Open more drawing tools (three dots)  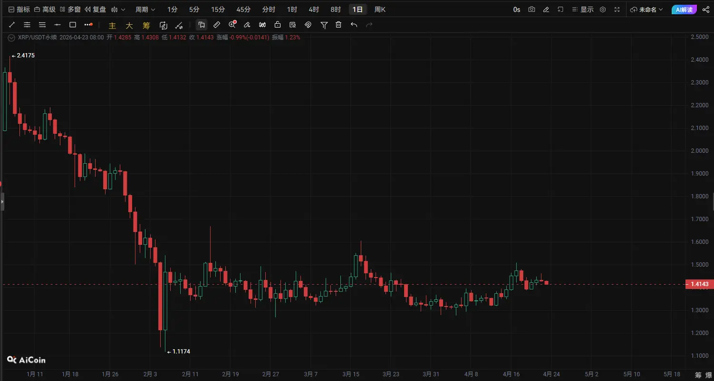[x=88, y=25]
